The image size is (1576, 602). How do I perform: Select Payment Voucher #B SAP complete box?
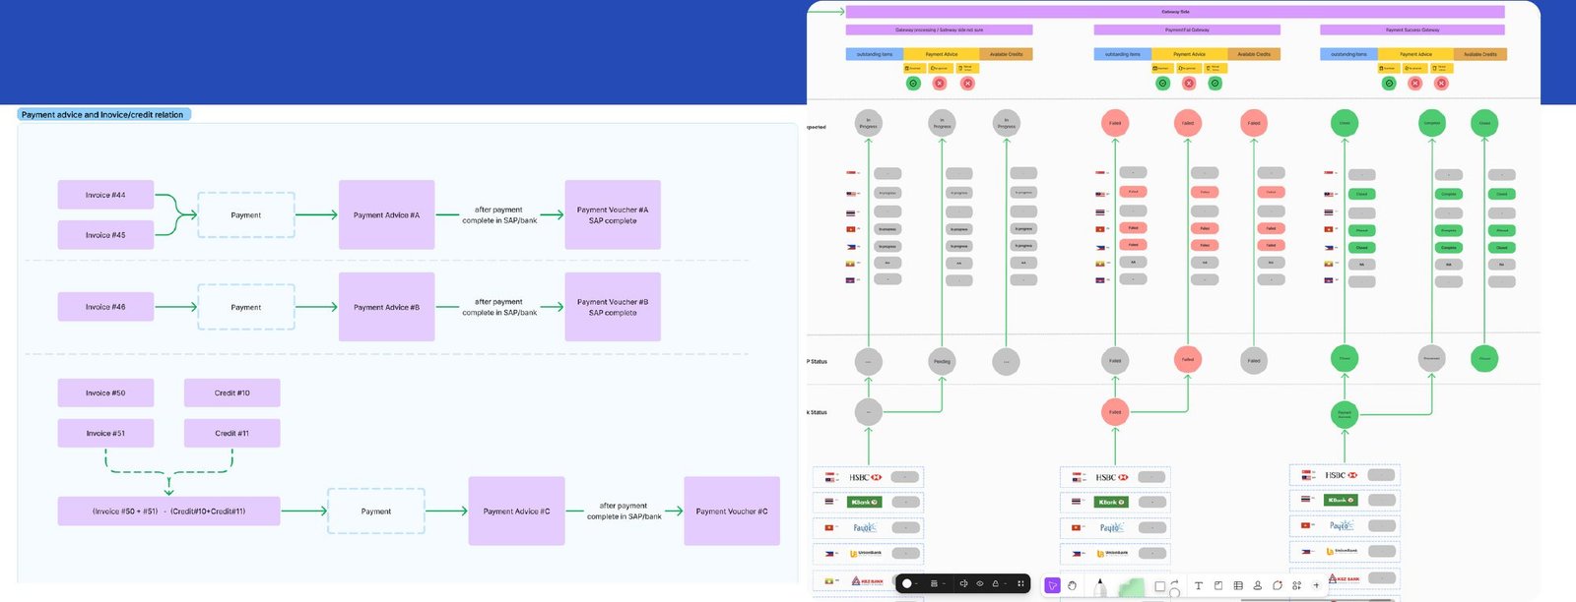tap(613, 307)
